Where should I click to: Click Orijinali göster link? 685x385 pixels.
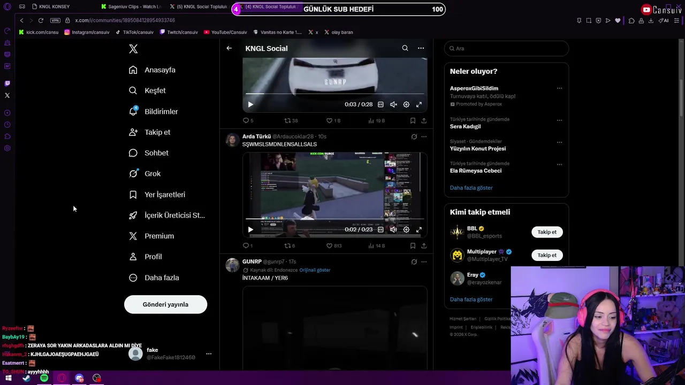(x=315, y=270)
